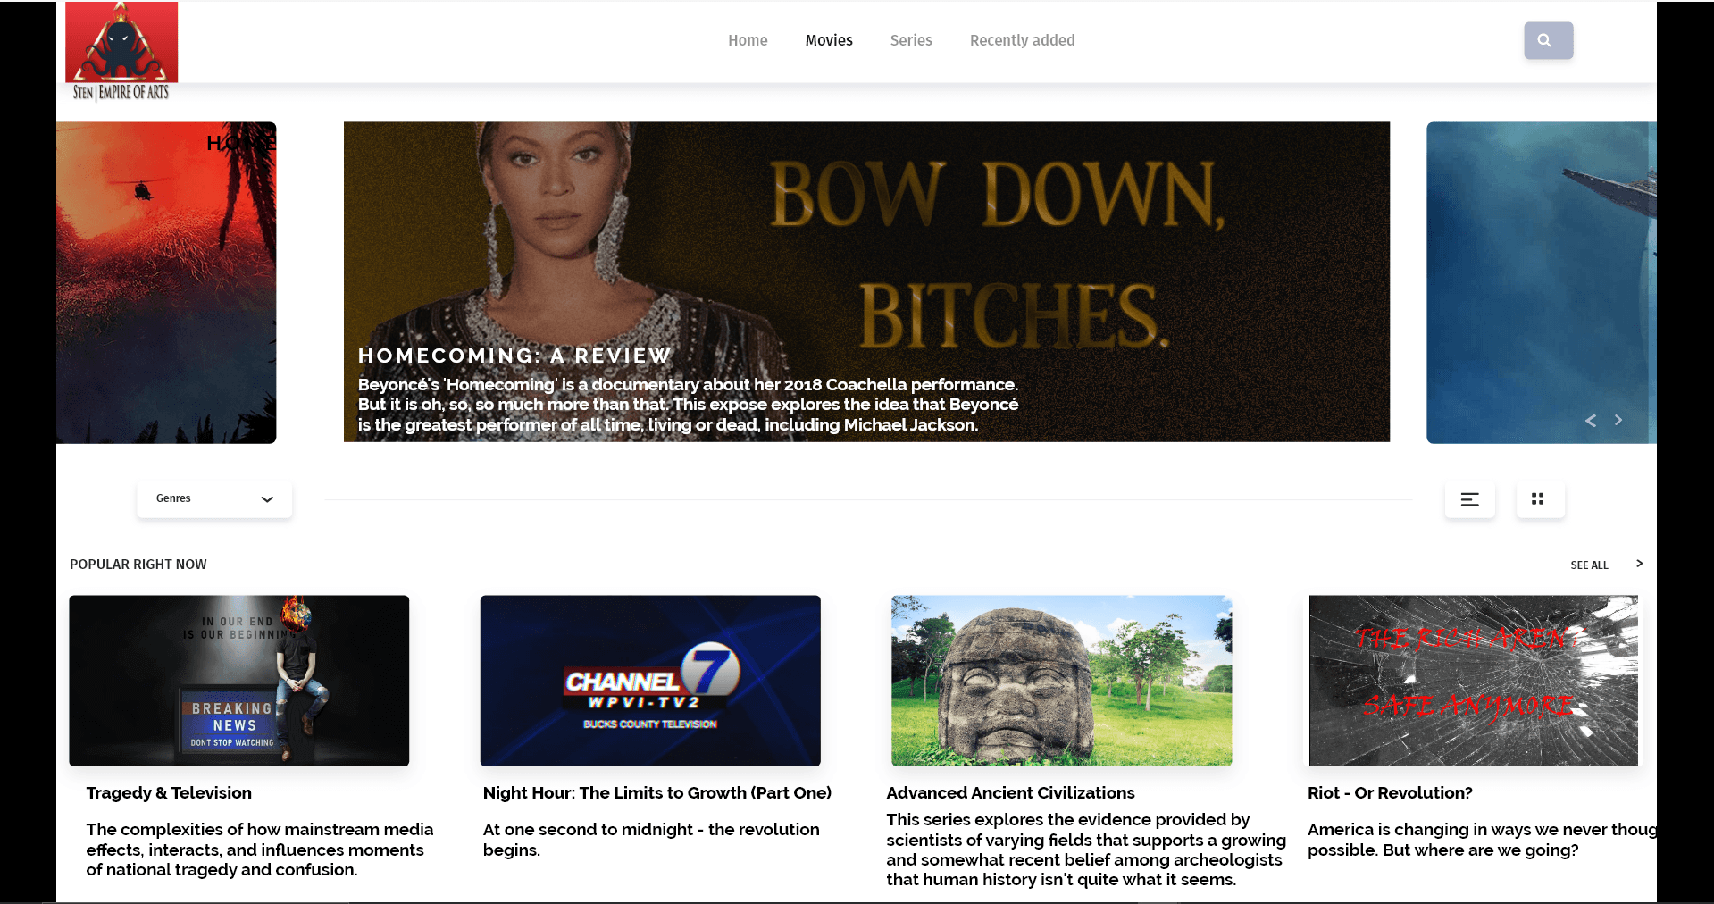The image size is (1714, 904).
Task: Click the 'At one second to midnight' description
Action: pyautogui.click(x=651, y=840)
